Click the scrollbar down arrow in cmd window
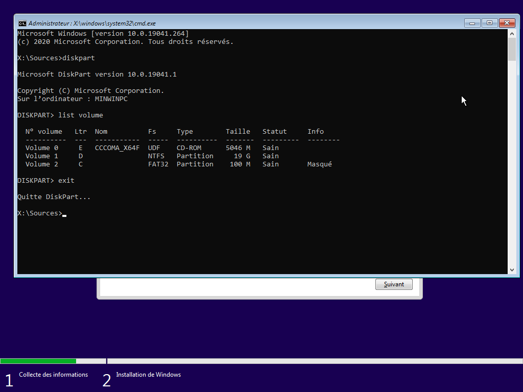This screenshot has height=392, width=523. (512, 270)
